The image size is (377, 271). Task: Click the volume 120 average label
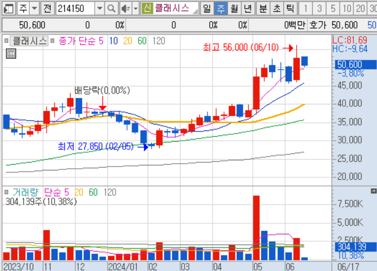pos(110,192)
